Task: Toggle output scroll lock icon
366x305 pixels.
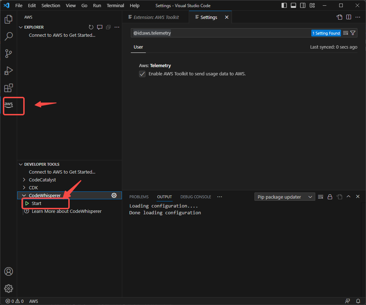Action: click(330, 197)
